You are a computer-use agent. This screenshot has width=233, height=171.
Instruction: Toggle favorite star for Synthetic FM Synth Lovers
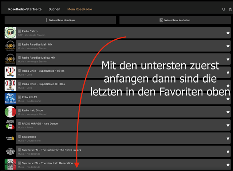pyautogui.click(x=228, y=152)
